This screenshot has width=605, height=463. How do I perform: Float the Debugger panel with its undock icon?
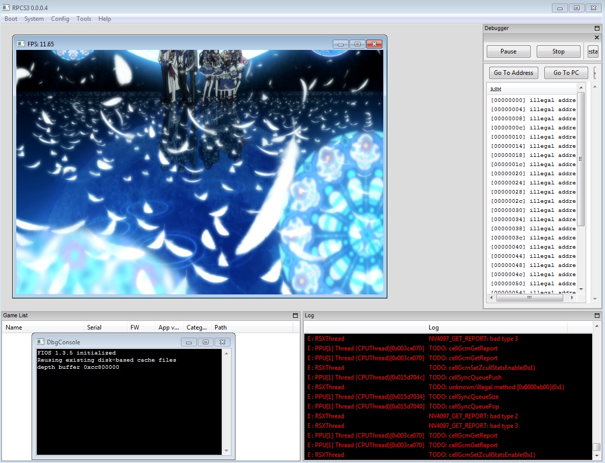pyautogui.click(x=597, y=28)
